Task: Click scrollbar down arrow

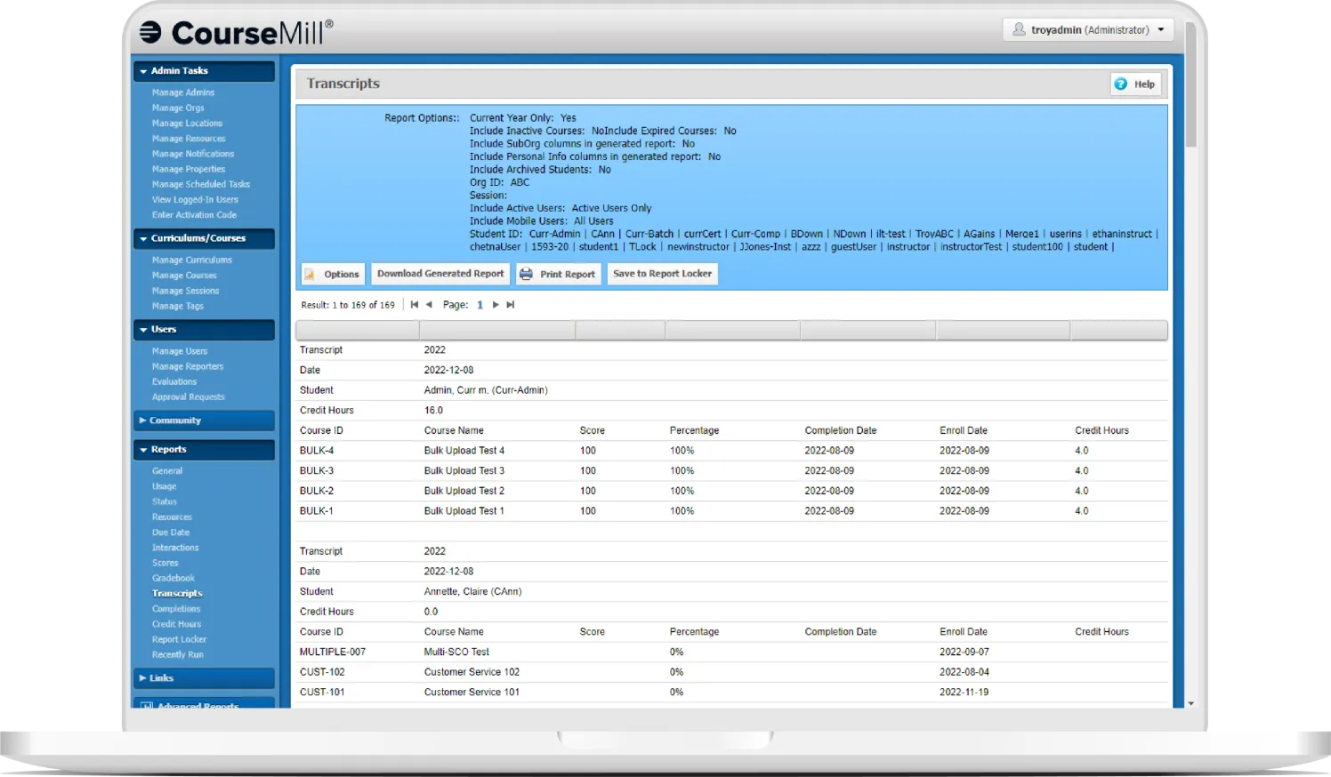Action: click(1190, 703)
